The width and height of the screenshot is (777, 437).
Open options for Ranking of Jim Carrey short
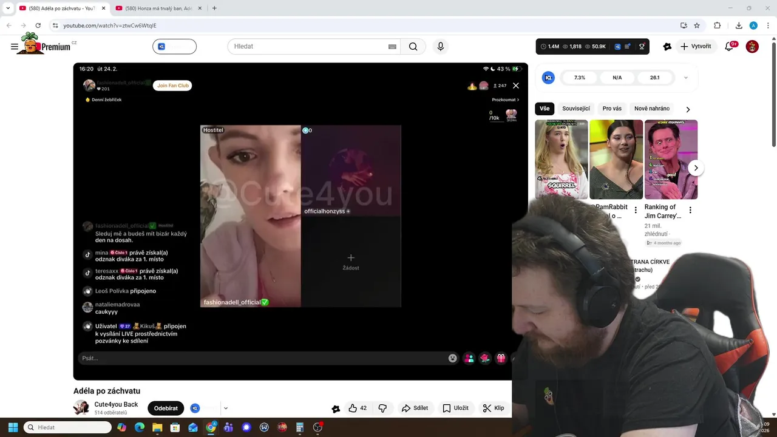click(x=690, y=210)
